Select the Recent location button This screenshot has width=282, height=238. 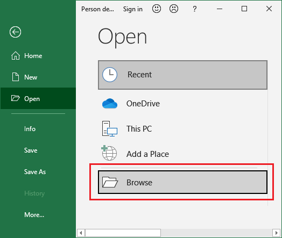pos(182,75)
